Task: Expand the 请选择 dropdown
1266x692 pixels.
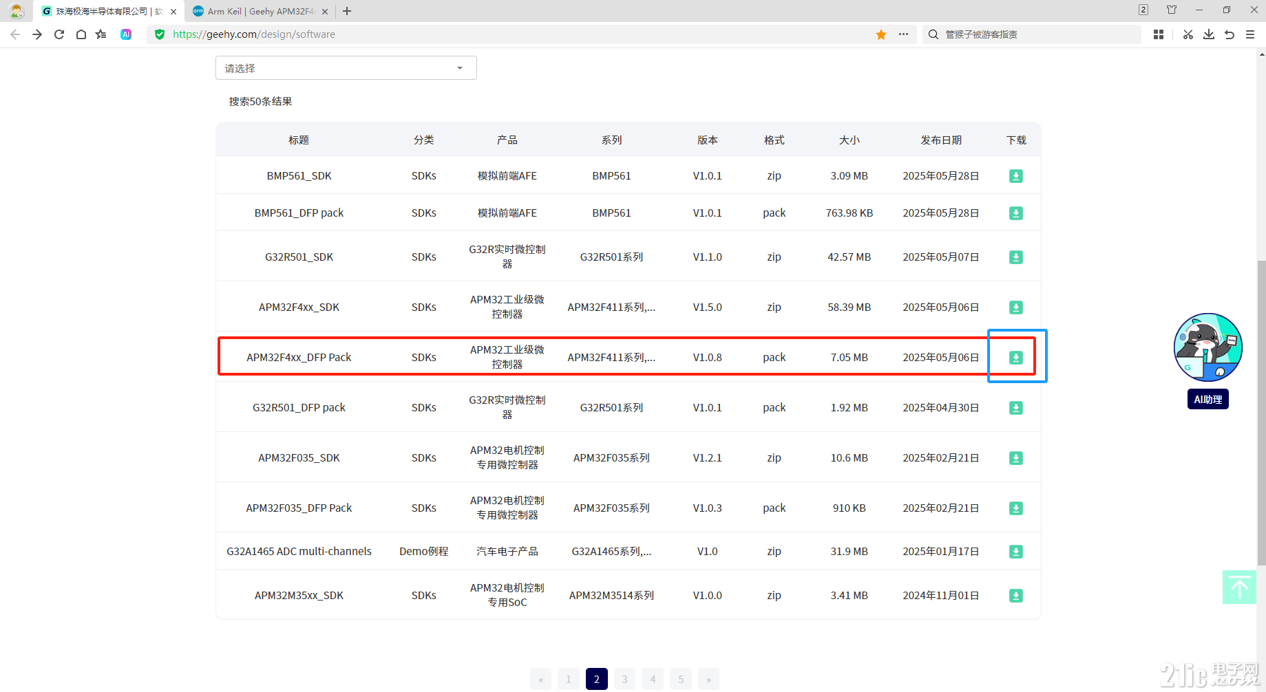Action: [x=346, y=68]
